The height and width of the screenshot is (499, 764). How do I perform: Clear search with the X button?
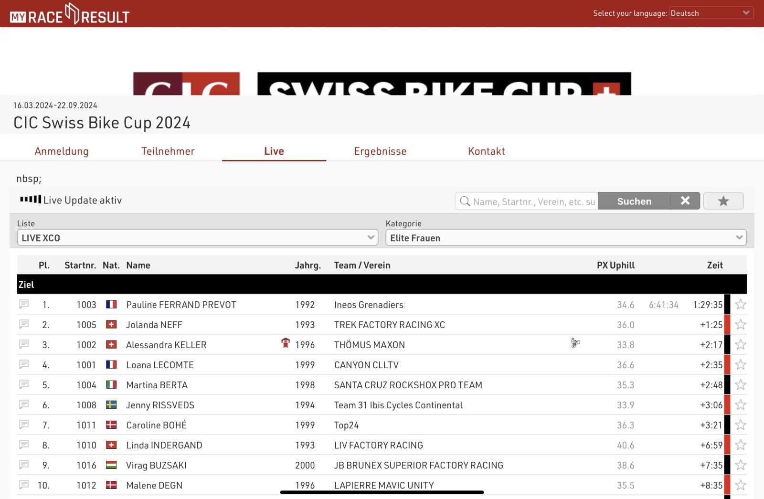[x=685, y=201]
